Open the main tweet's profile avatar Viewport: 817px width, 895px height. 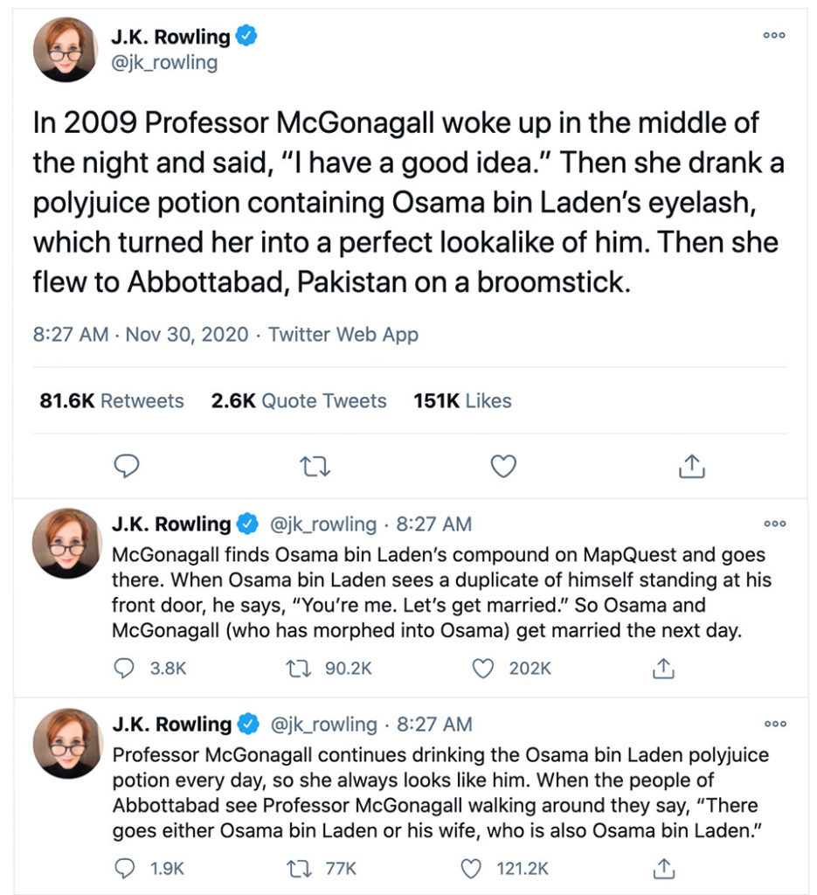(x=66, y=51)
